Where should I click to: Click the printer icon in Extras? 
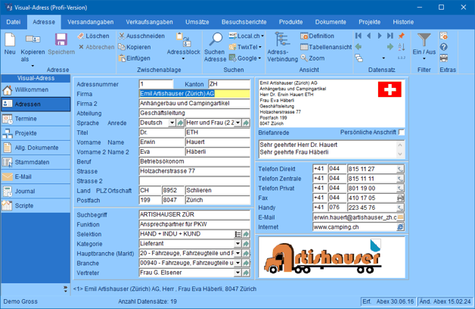point(444,58)
